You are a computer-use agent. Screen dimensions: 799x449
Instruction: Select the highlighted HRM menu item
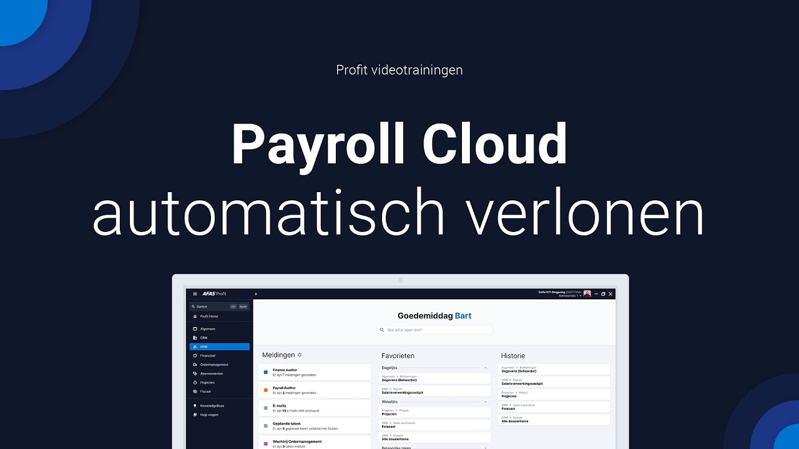pyautogui.click(x=219, y=347)
